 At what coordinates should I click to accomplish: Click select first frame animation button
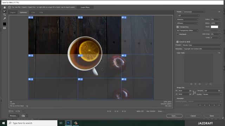(x=200, y=105)
